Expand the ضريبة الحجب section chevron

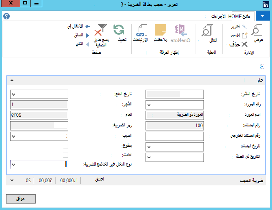point(12,180)
